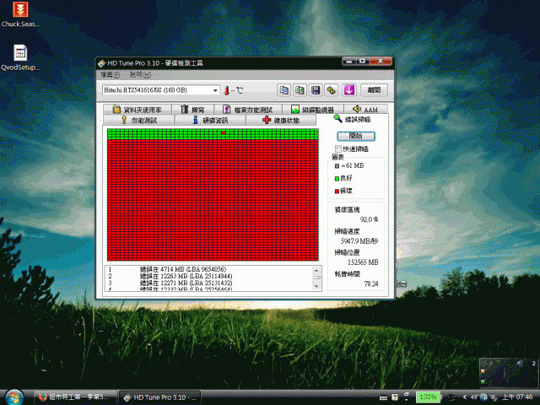Click the 離開 exit button
This screenshot has width=540, height=405.
[x=374, y=90]
